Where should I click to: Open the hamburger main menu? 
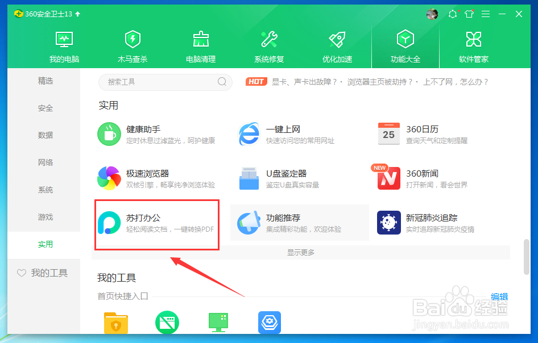tap(485, 15)
